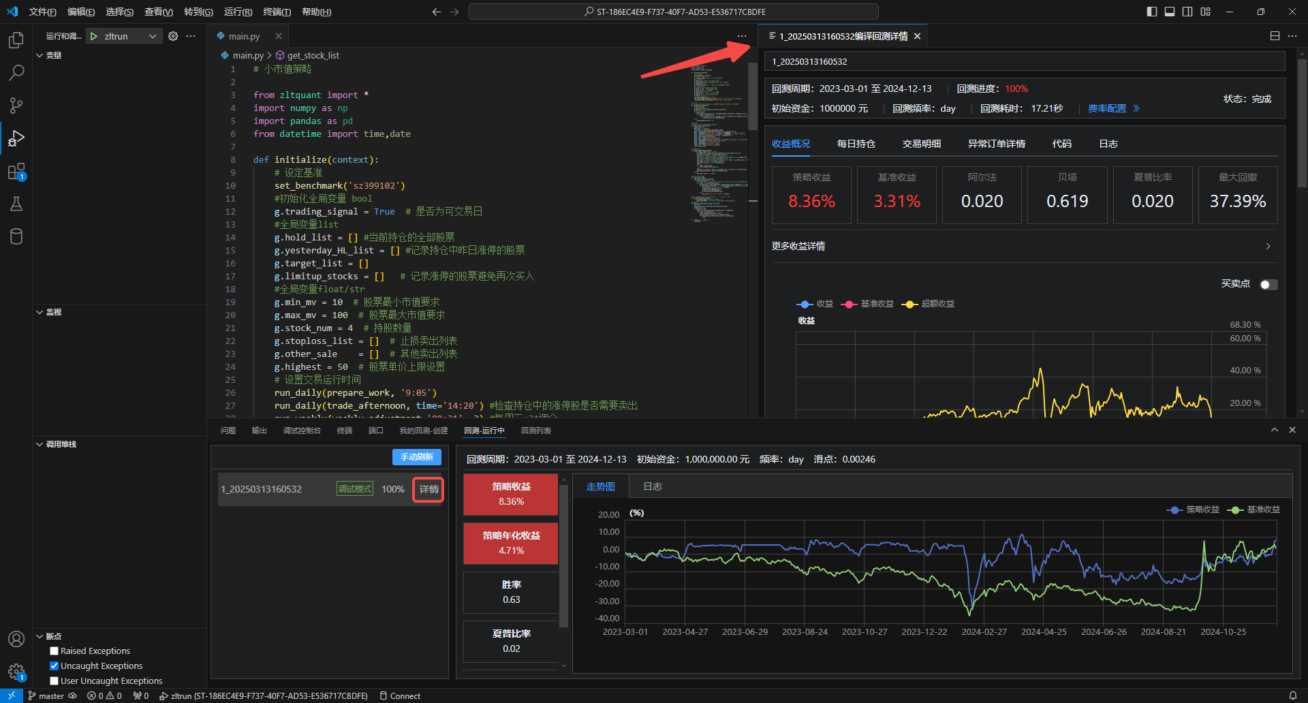Enable Raised Exceptions breakpoint checkbox
This screenshot has height=703, width=1308.
point(54,651)
